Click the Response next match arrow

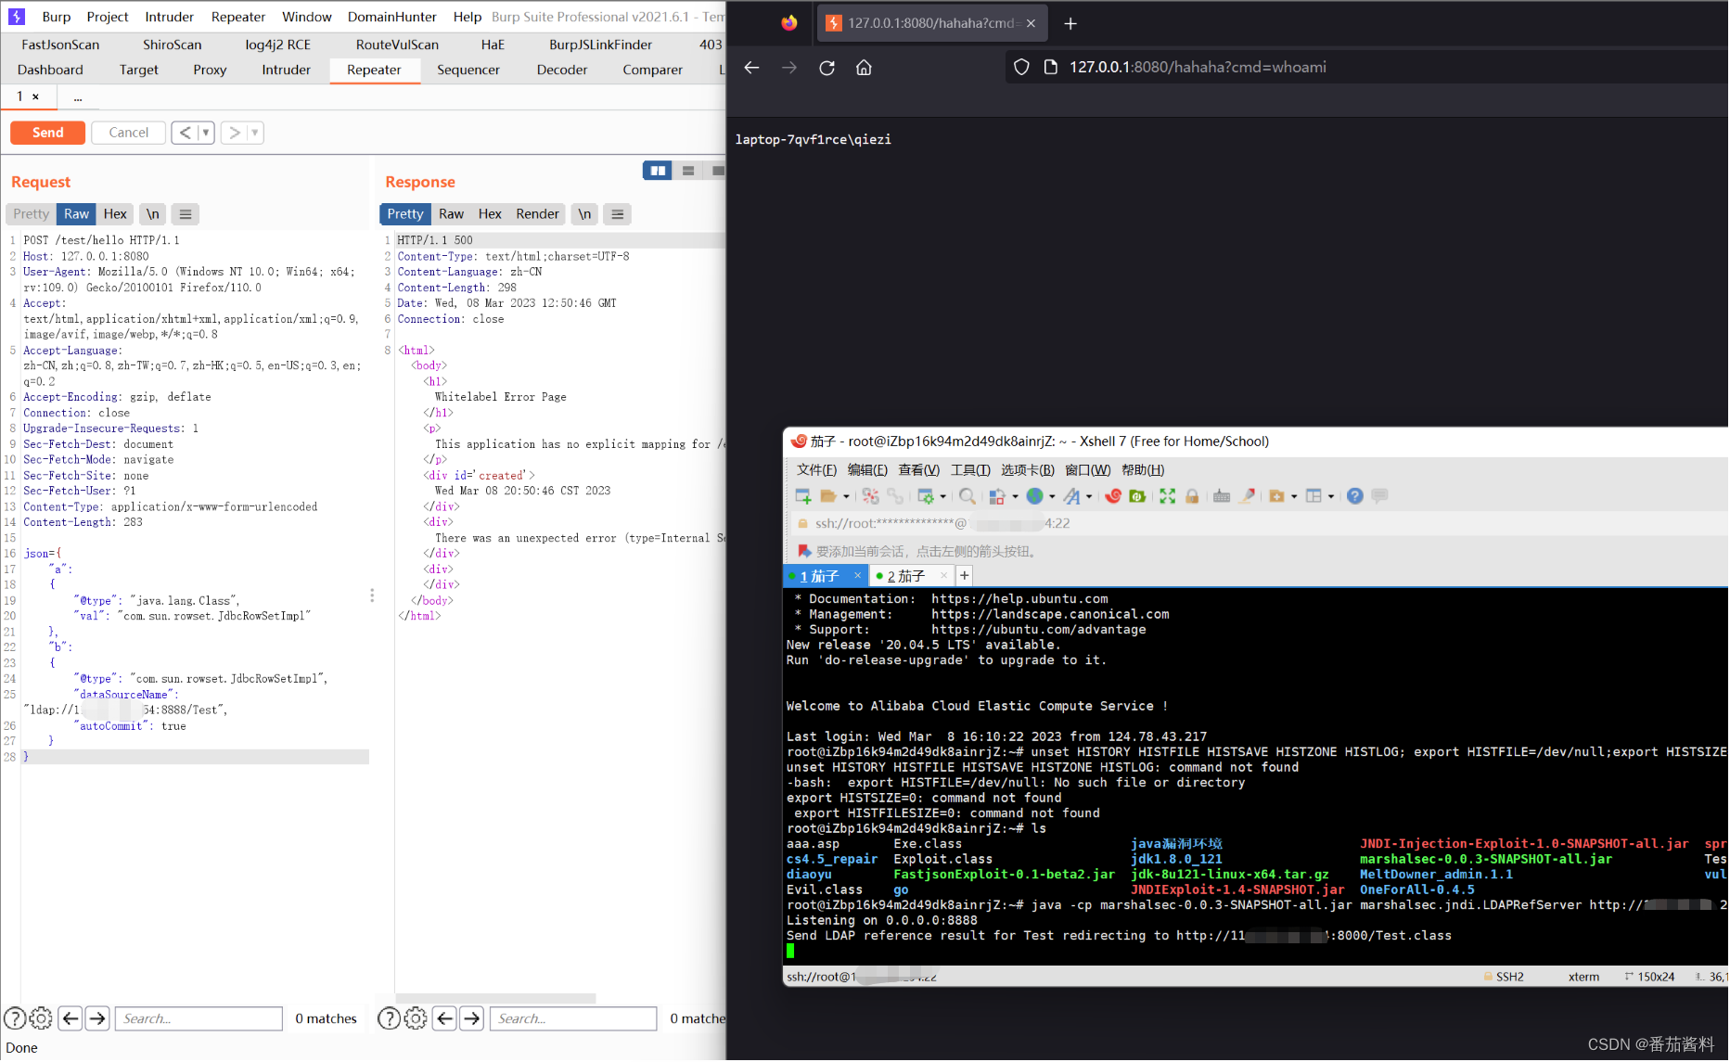pyautogui.click(x=472, y=1018)
